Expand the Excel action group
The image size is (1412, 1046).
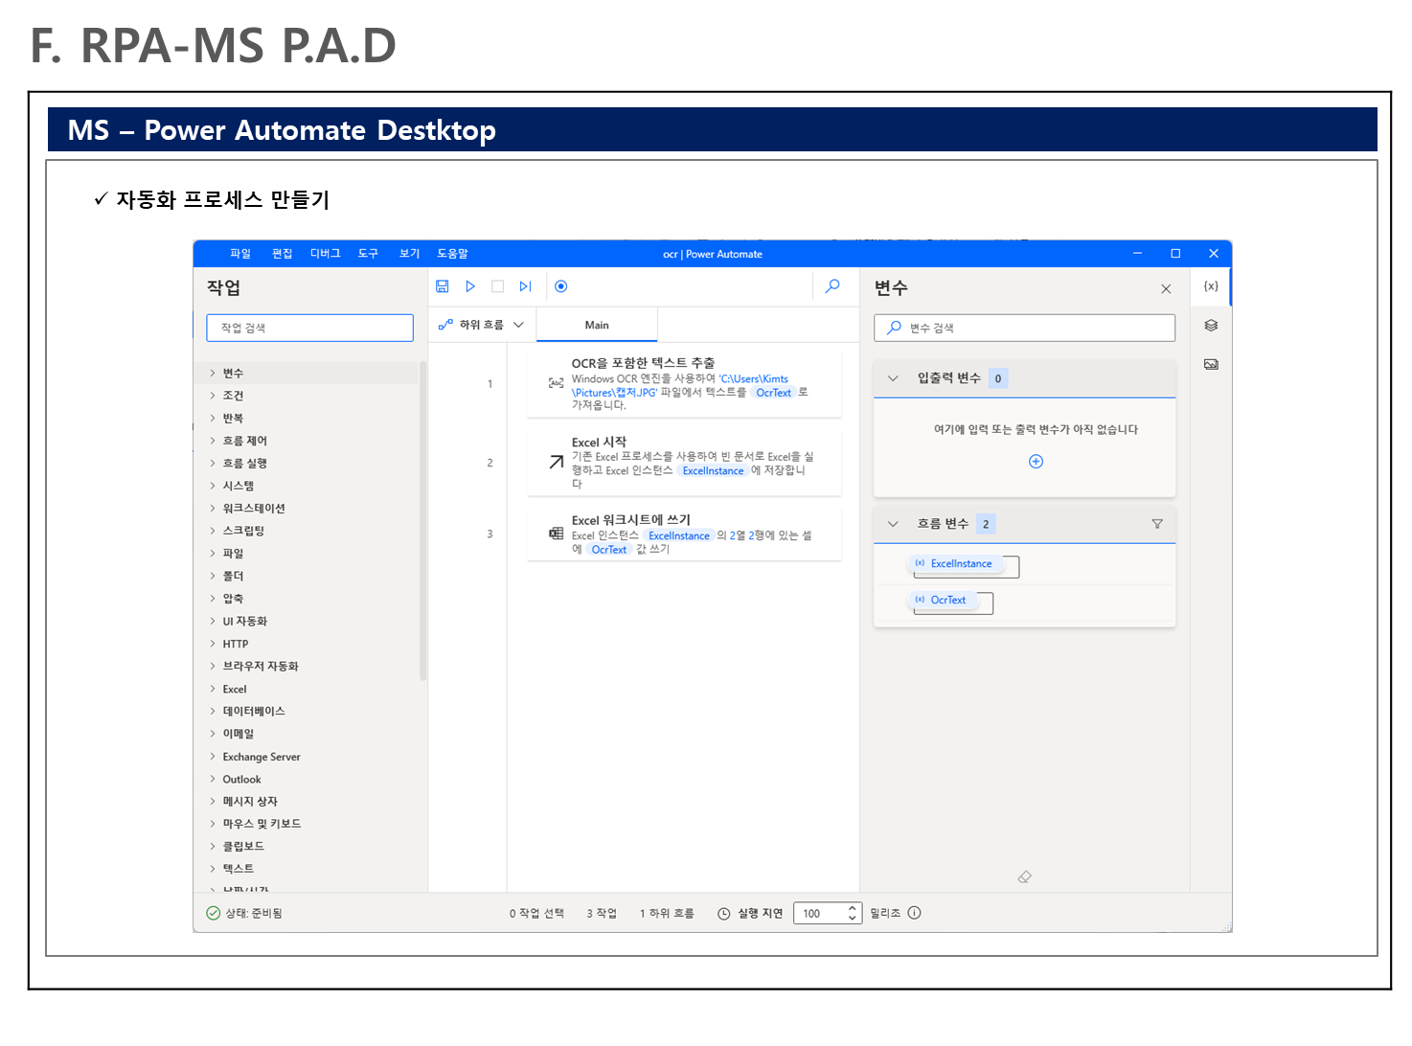click(x=213, y=689)
